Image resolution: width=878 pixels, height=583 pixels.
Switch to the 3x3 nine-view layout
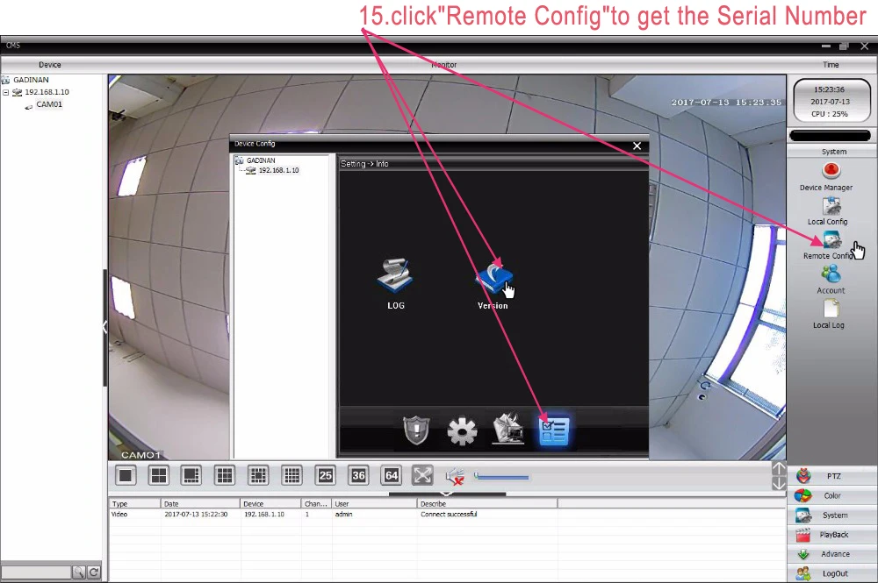pyautogui.click(x=225, y=476)
